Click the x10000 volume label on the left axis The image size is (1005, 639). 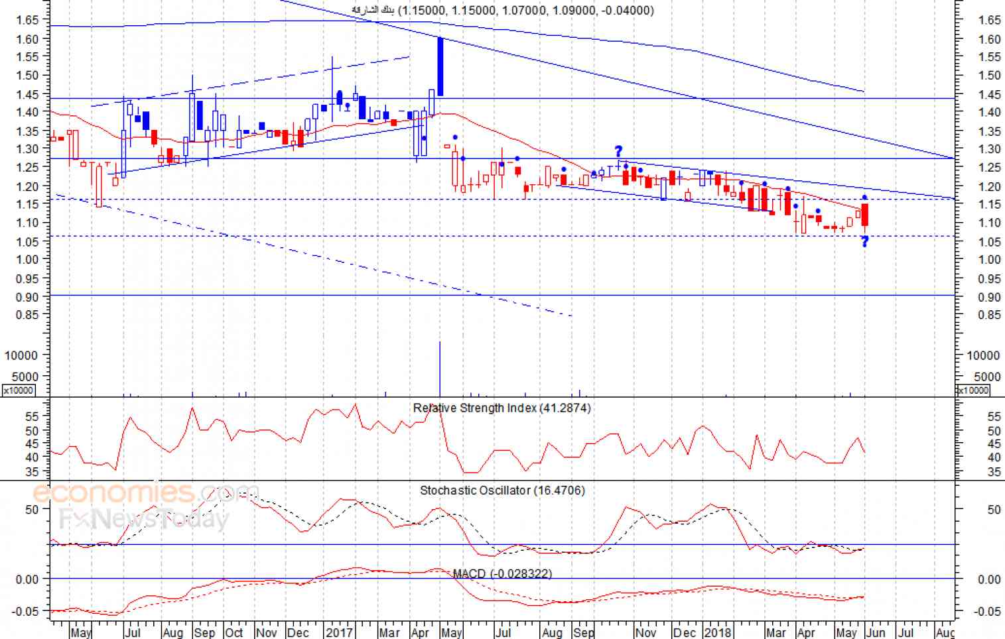pyautogui.click(x=18, y=390)
